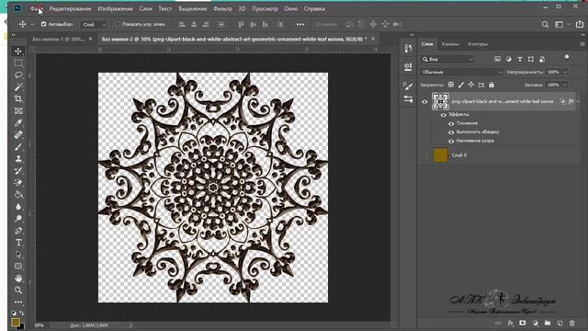This screenshot has height=331, width=588.
Task: Select the Pen tool
Action: click(x=18, y=231)
